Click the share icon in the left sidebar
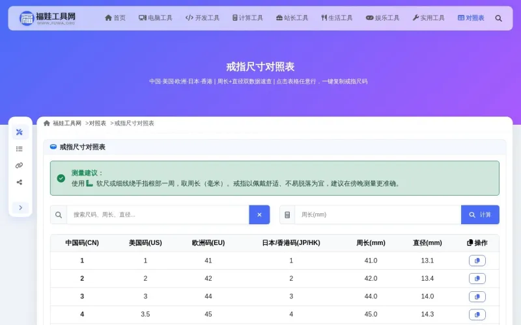The height and width of the screenshot is (325, 521). 20,182
